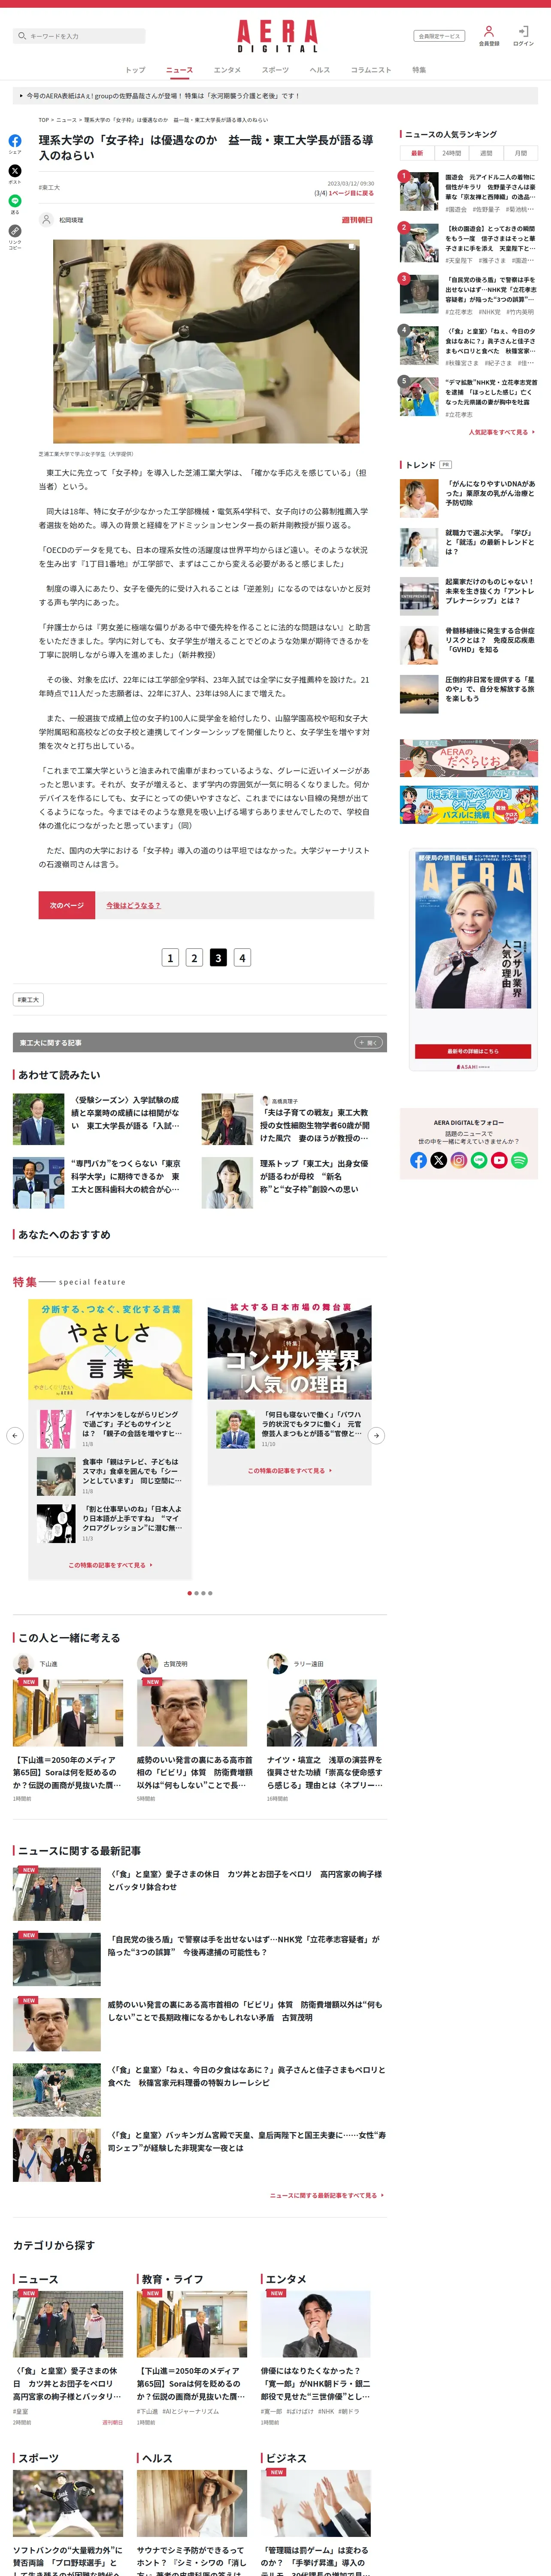Select first carousel pagination dot
Screen dimensions: 551x2576
tap(190, 1593)
